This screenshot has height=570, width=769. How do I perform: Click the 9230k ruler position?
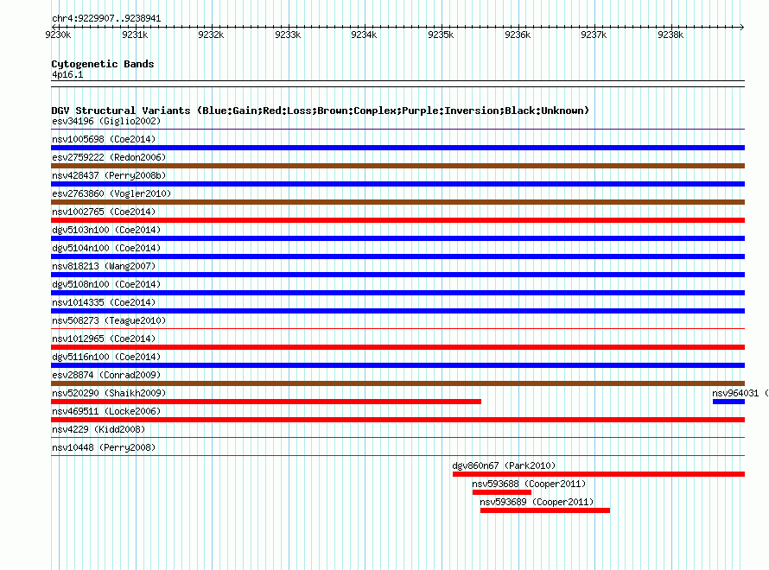(x=58, y=35)
